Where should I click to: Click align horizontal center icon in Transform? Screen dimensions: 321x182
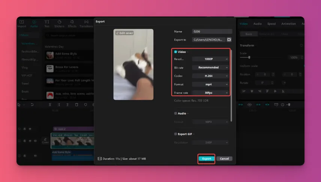pyautogui.click(x=252, y=91)
